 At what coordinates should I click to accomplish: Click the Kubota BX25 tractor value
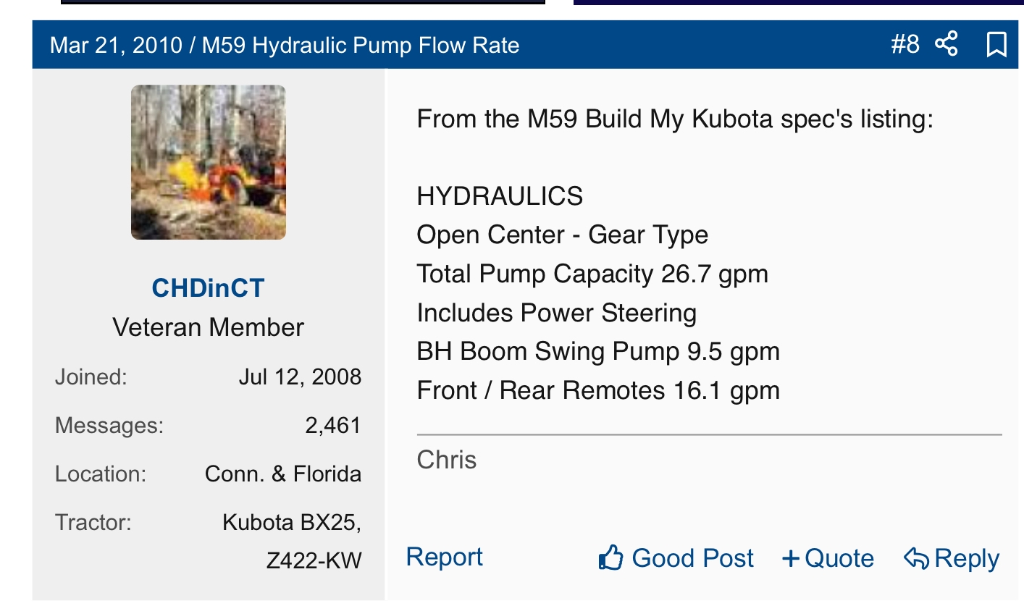[291, 522]
